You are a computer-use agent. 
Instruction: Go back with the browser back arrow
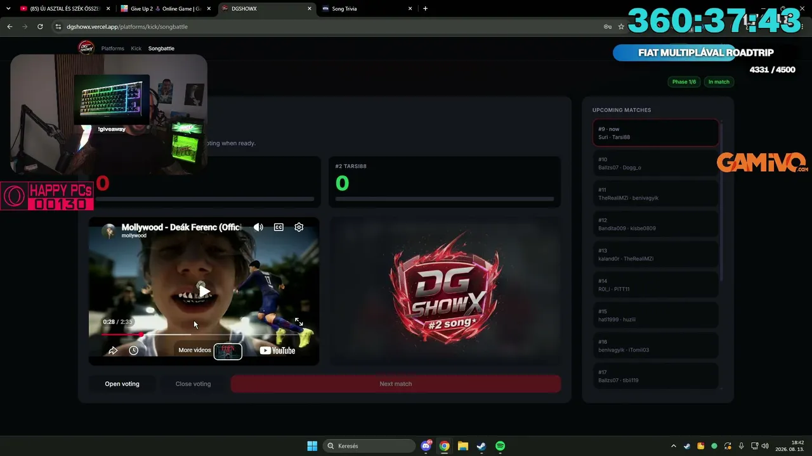coord(10,27)
